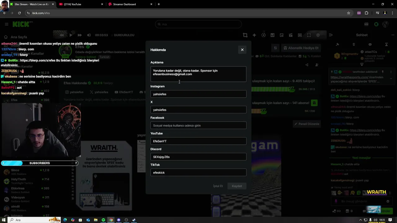Click the Abonelik Hediye Et button

301,48
